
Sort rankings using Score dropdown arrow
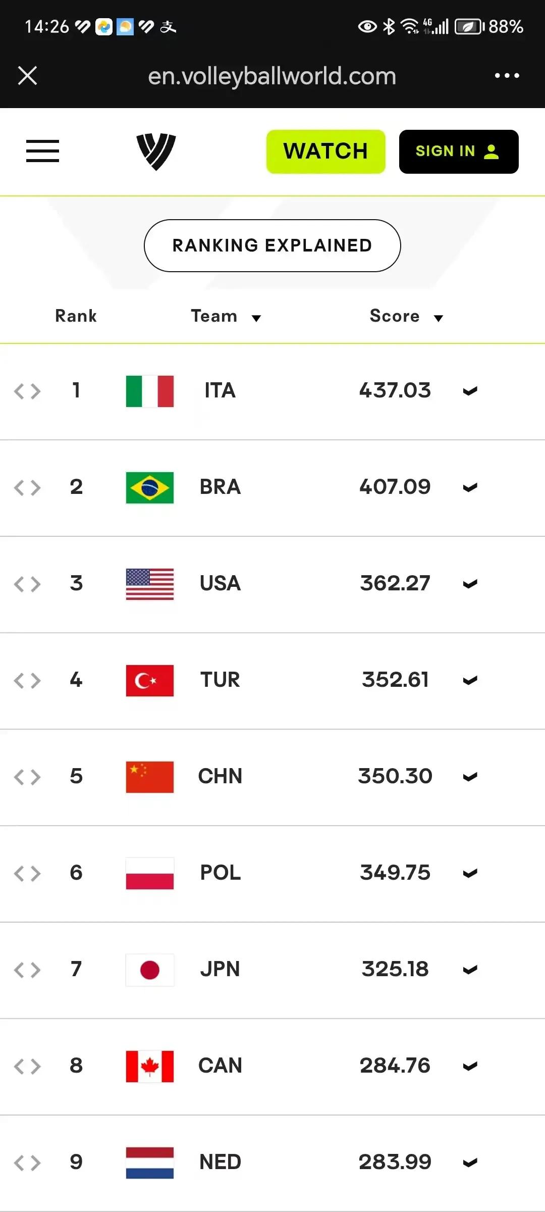click(439, 318)
